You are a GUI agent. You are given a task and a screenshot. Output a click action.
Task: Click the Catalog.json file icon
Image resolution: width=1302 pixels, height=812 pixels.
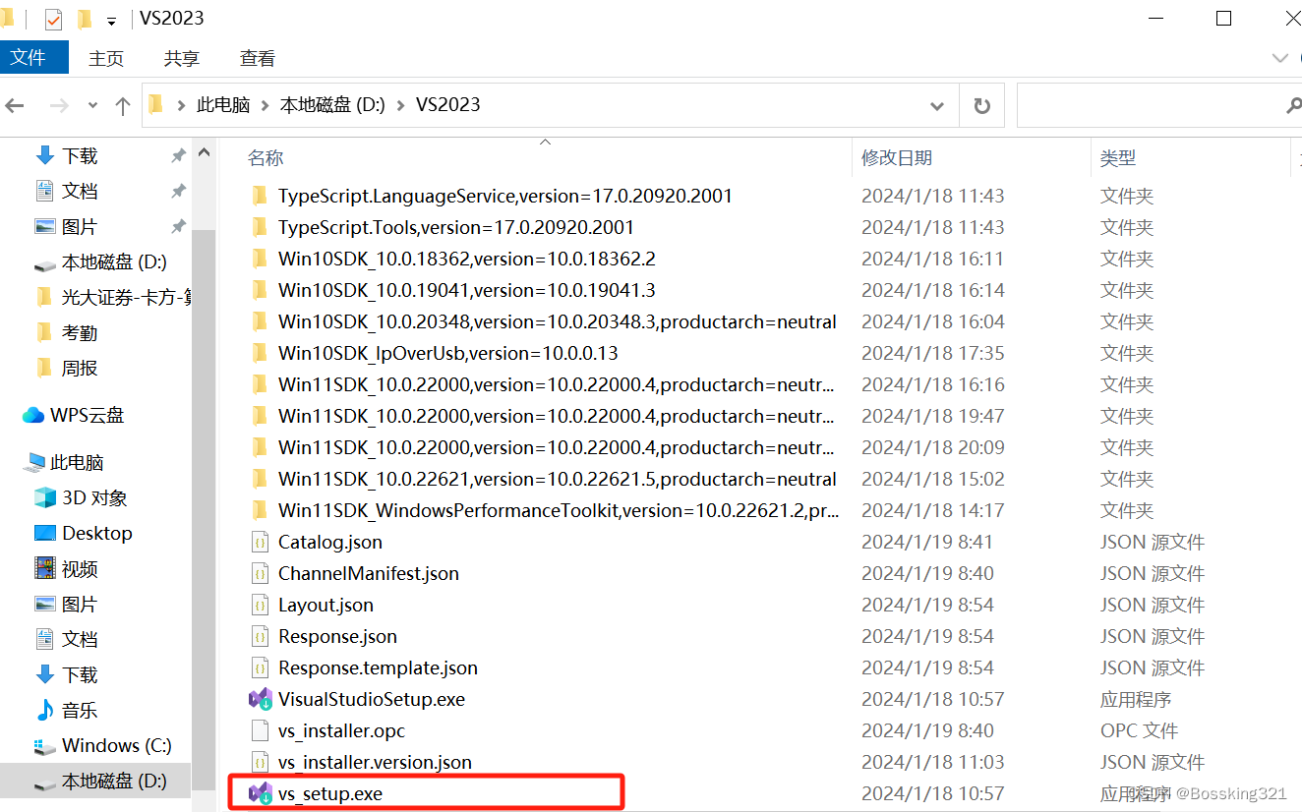click(260, 542)
